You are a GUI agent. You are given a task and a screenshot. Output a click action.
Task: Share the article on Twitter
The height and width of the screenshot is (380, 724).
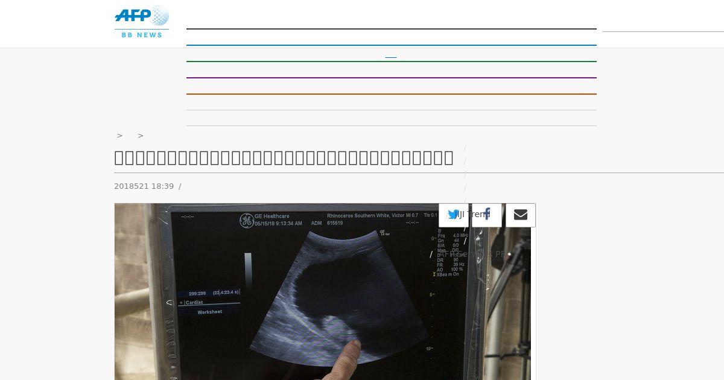click(x=453, y=215)
